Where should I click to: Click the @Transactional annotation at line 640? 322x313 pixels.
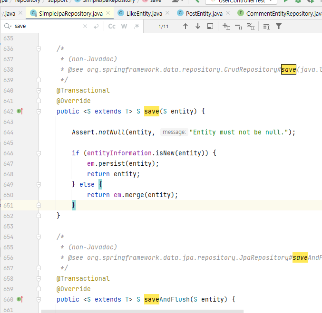pyautogui.click(x=83, y=90)
